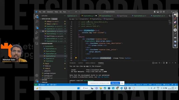Switch to the Problems panel tab
This screenshot has height=100, width=179.
coord(73,63)
